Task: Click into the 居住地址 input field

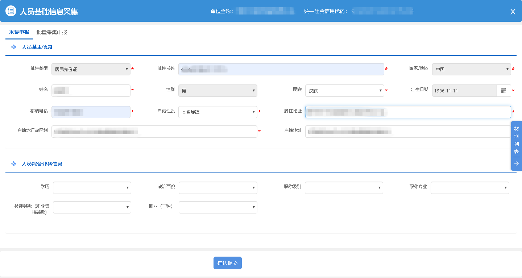Action: pyautogui.click(x=408, y=112)
